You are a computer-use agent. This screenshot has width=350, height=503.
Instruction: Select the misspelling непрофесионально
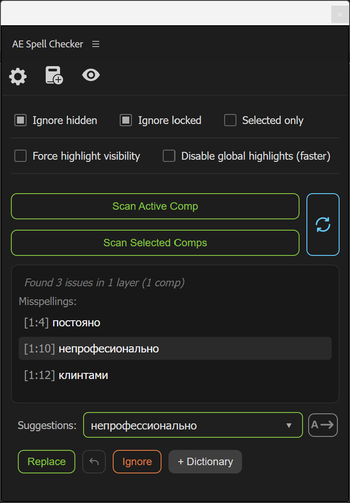pos(175,349)
